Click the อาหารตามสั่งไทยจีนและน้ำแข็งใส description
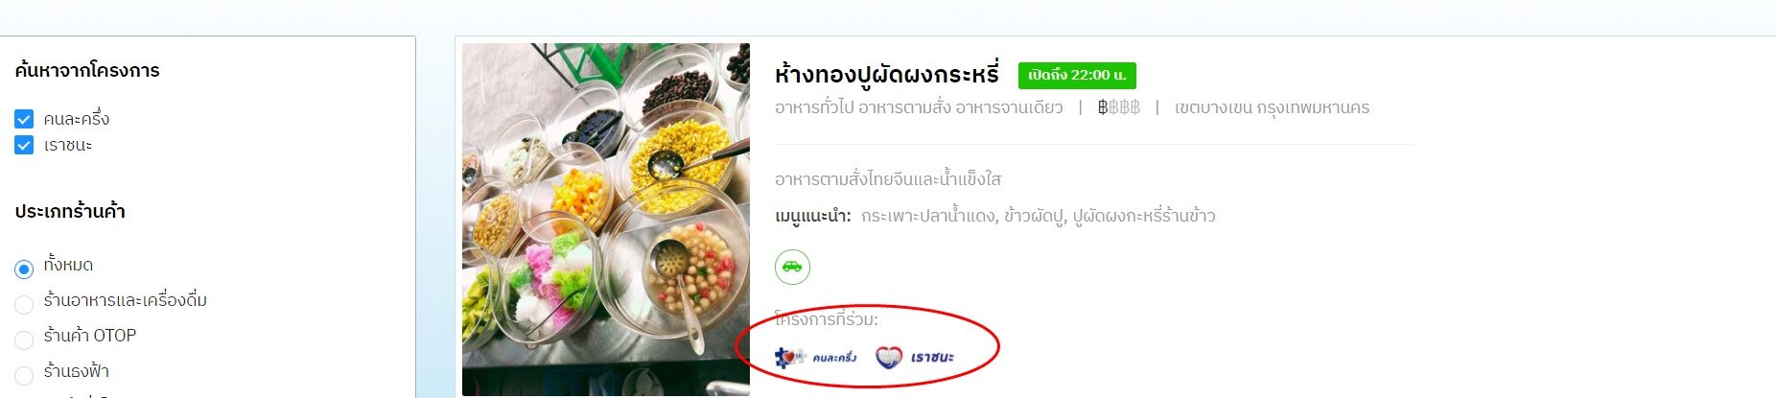This screenshot has height=398, width=1776. [888, 179]
